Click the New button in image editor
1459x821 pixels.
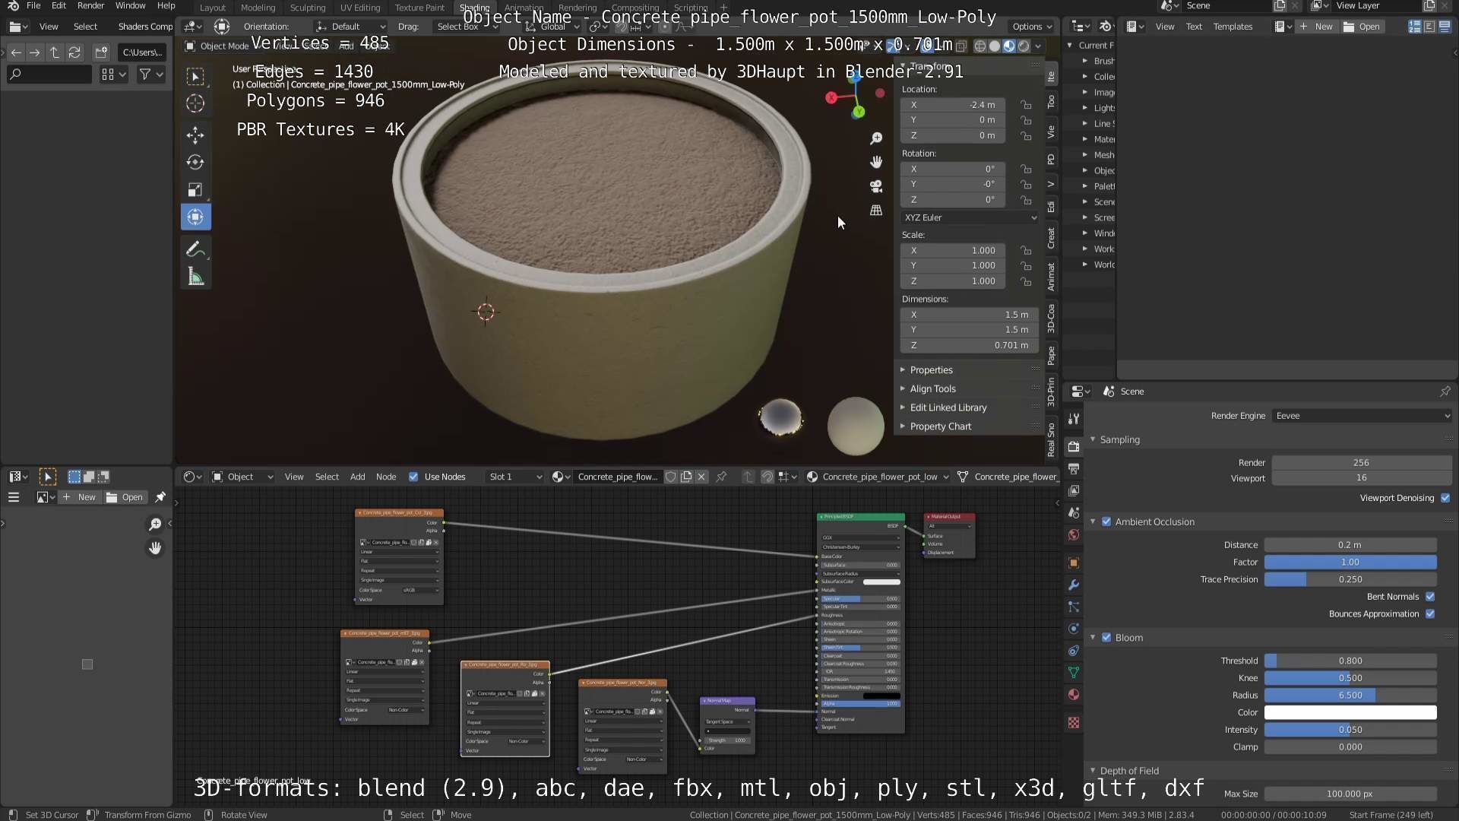[x=80, y=497]
